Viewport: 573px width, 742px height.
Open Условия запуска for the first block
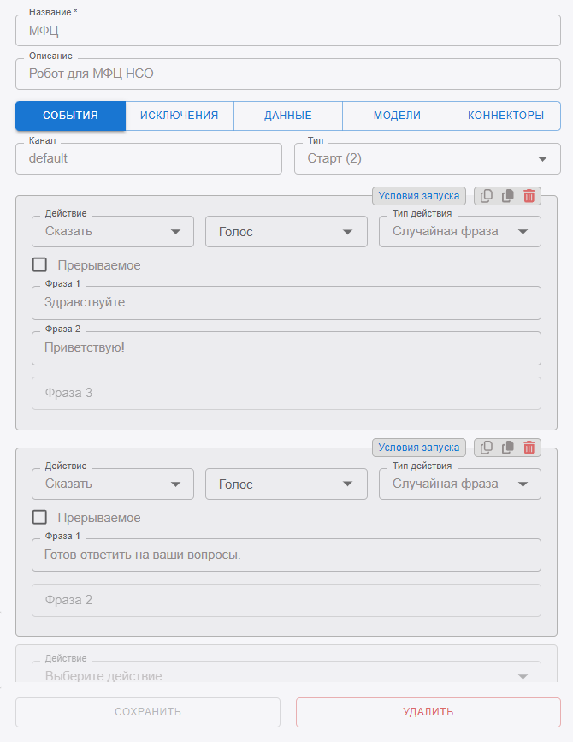419,196
